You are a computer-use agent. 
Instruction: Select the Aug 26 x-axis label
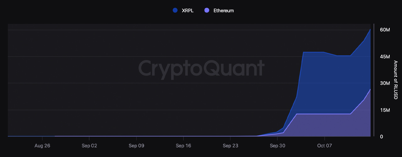[42, 146]
